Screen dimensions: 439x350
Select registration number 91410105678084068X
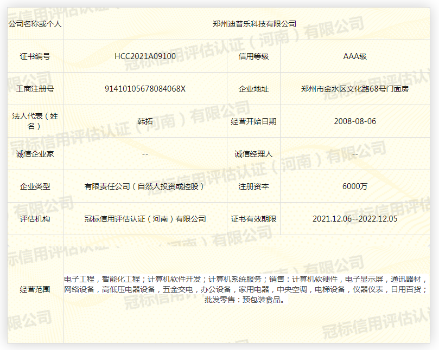coord(145,89)
